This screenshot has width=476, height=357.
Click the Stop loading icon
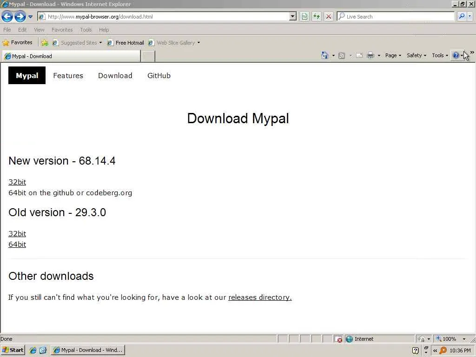pyautogui.click(x=329, y=17)
